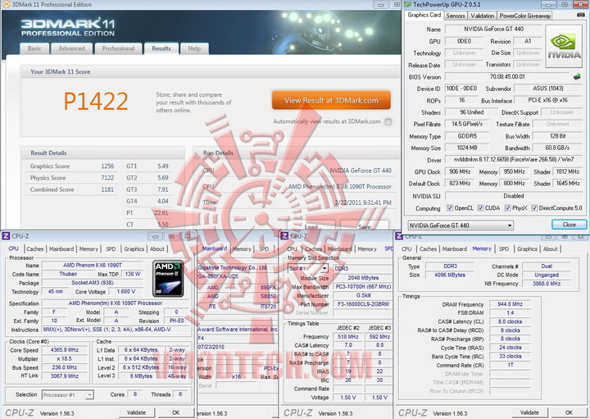Switch to the Advanced tab in 3DMark
Viewport: 590px width, 419px height.
[71, 48]
